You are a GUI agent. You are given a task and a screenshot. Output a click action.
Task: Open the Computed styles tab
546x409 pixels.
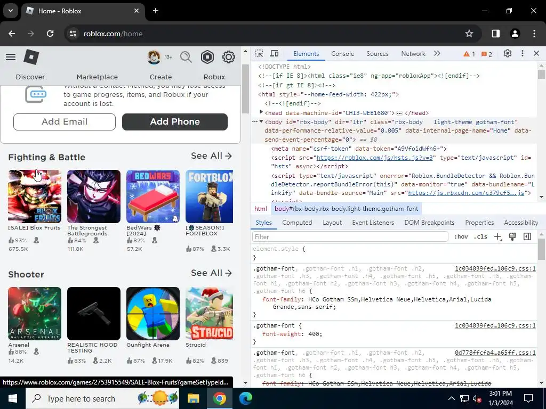pyautogui.click(x=297, y=223)
